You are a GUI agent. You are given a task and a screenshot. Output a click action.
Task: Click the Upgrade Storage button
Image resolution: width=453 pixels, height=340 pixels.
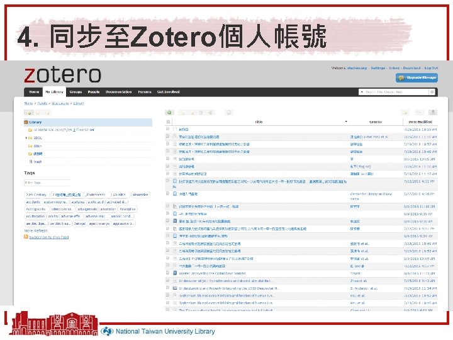click(417, 78)
